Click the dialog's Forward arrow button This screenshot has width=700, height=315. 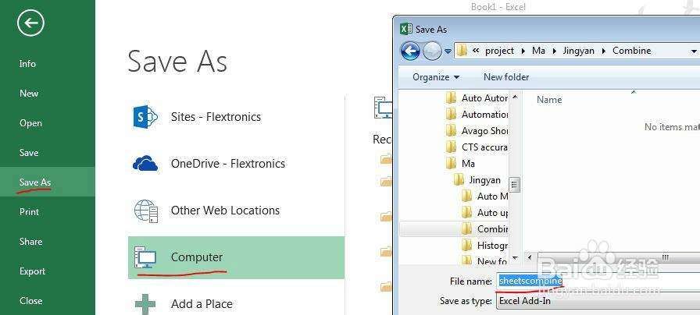432,51
